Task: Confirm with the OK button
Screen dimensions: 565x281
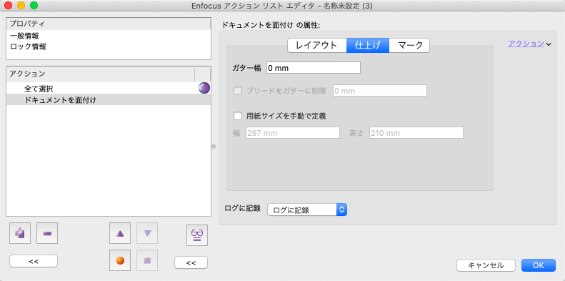Action: 539,265
